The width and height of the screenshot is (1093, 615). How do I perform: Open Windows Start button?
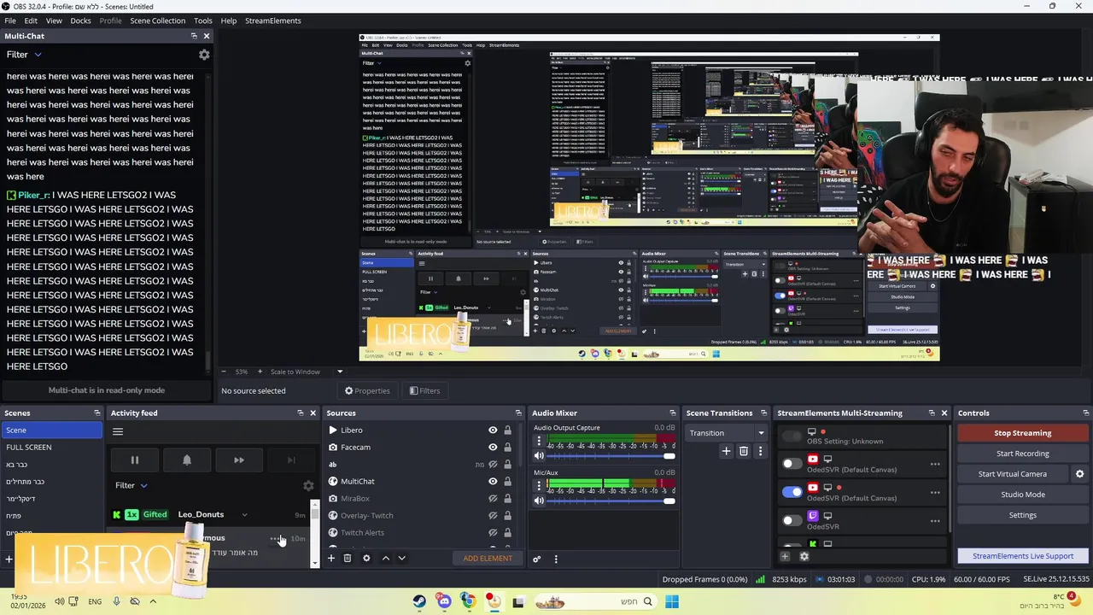pos(672,602)
